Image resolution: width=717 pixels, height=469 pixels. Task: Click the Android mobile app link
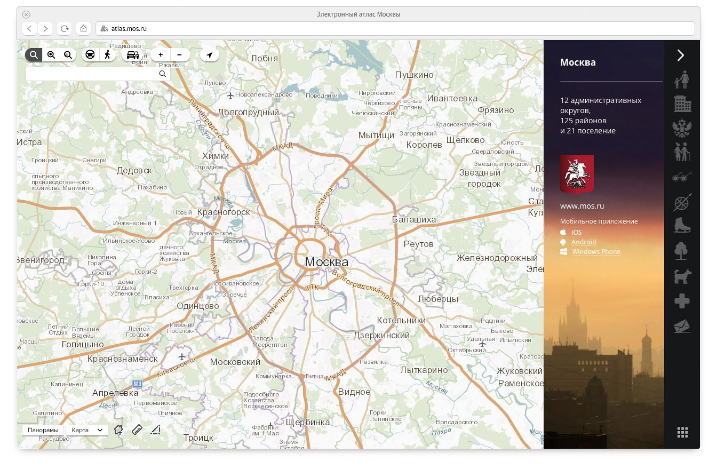pyautogui.click(x=584, y=242)
